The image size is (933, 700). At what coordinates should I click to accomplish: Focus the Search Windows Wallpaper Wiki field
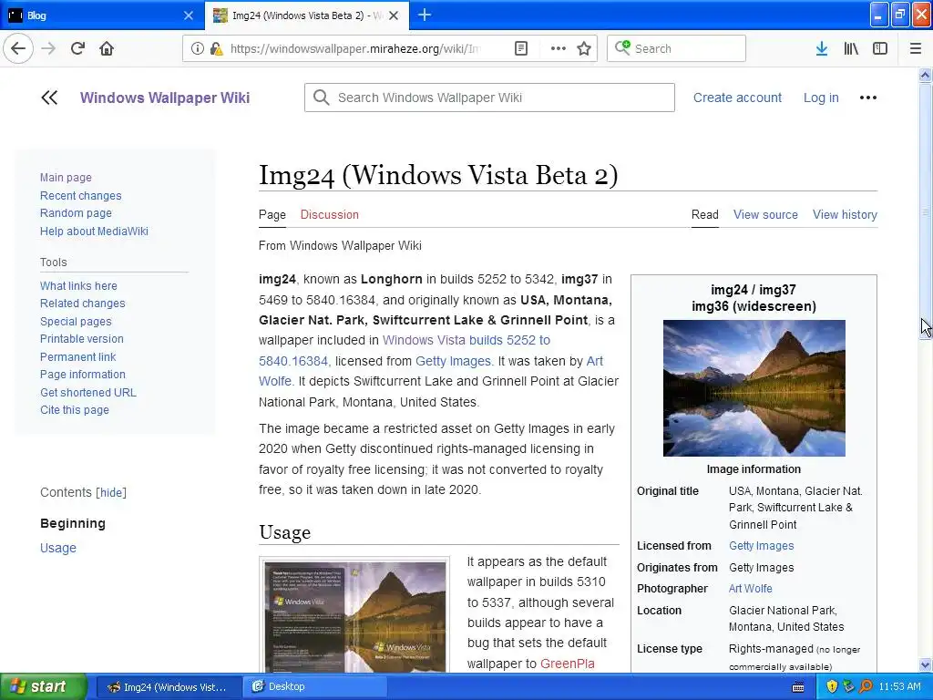[489, 98]
